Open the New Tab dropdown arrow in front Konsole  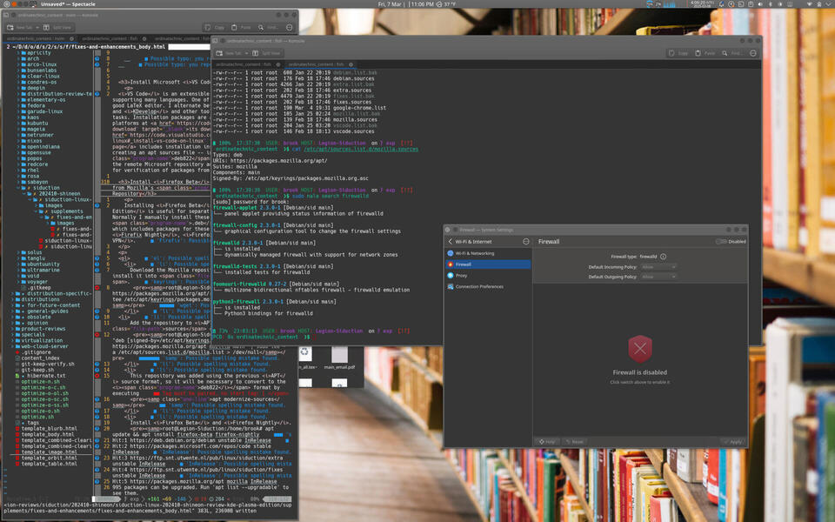[x=246, y=53]
